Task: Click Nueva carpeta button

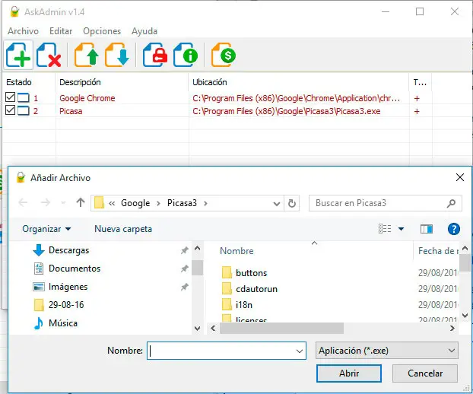Action: point(123,229)
